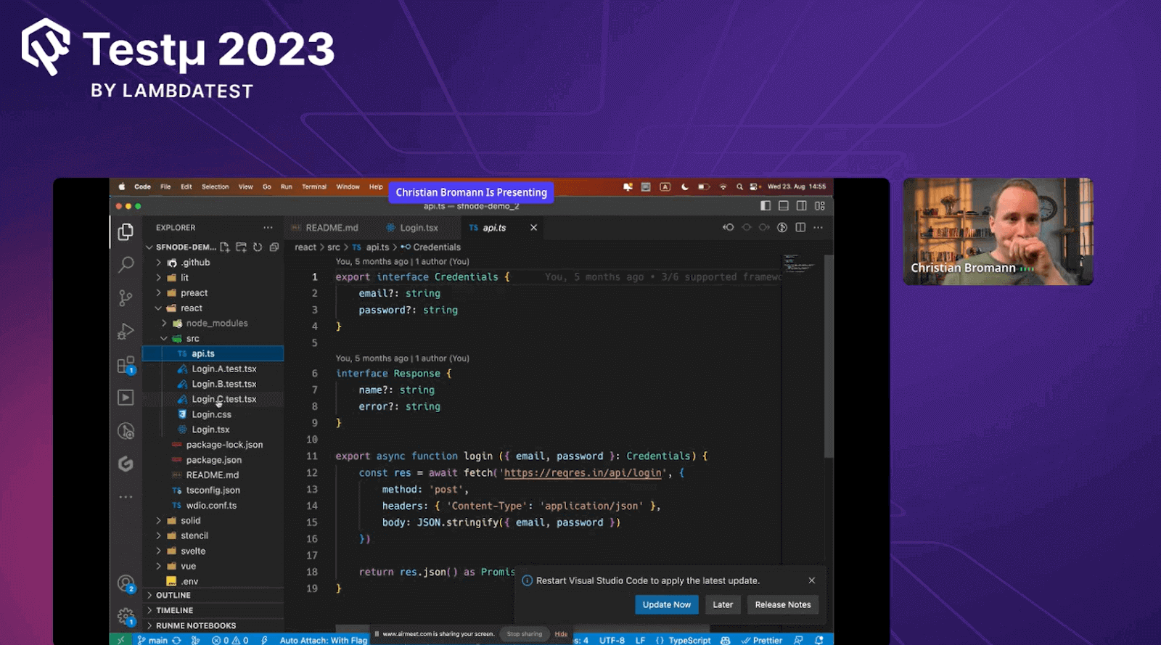
Task: Open the macOS Spotlight search icon
Action: pos(739,187)
